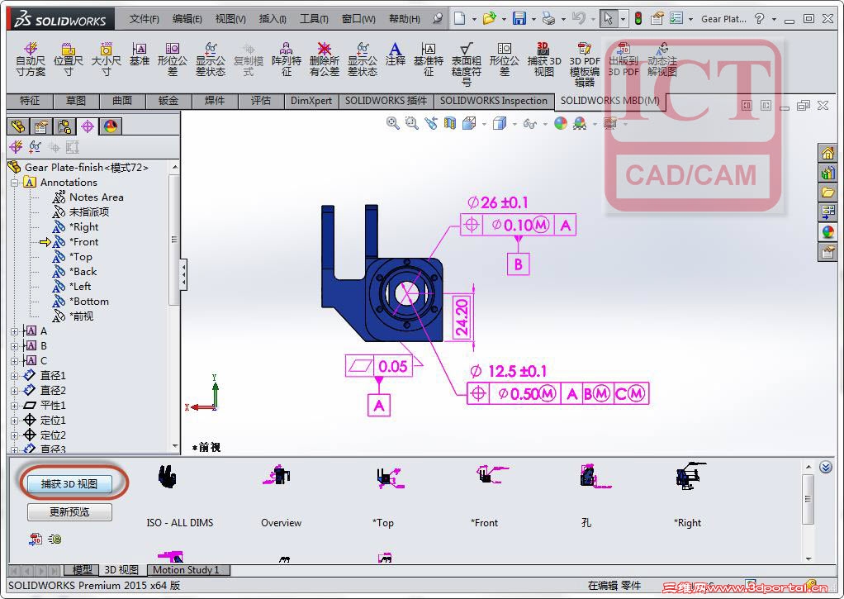Click Surface Finish symbol tool (表面粗糙度符号)
The width and height of the screenshot is (844, 599).
466,64
